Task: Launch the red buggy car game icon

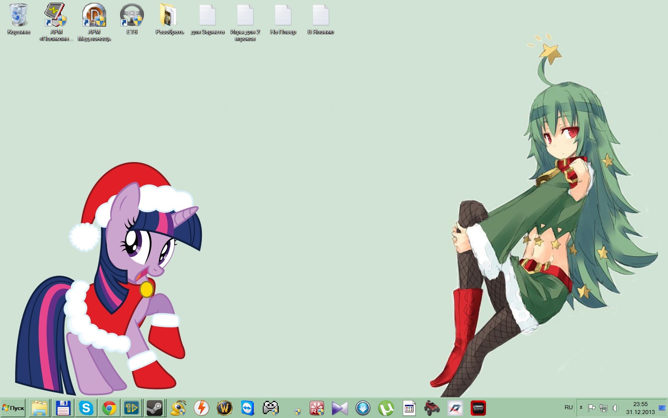Action: tap(432, 408)
